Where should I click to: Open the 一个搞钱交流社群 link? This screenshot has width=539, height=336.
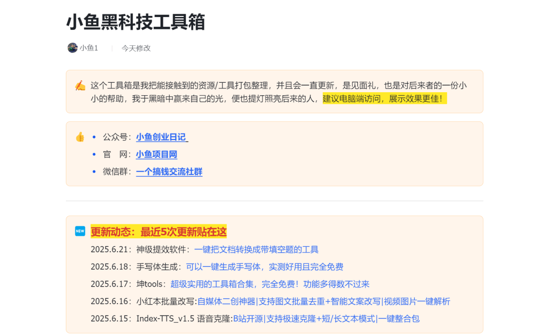point(169,172)
